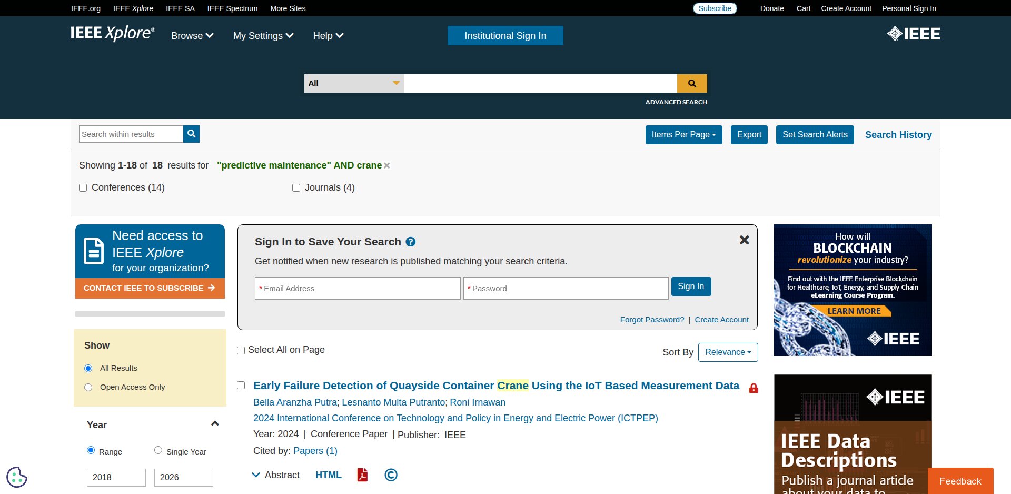Open Early Failure Detection paper title
This screenshot has height=494, width=1011.
[496, 386]
